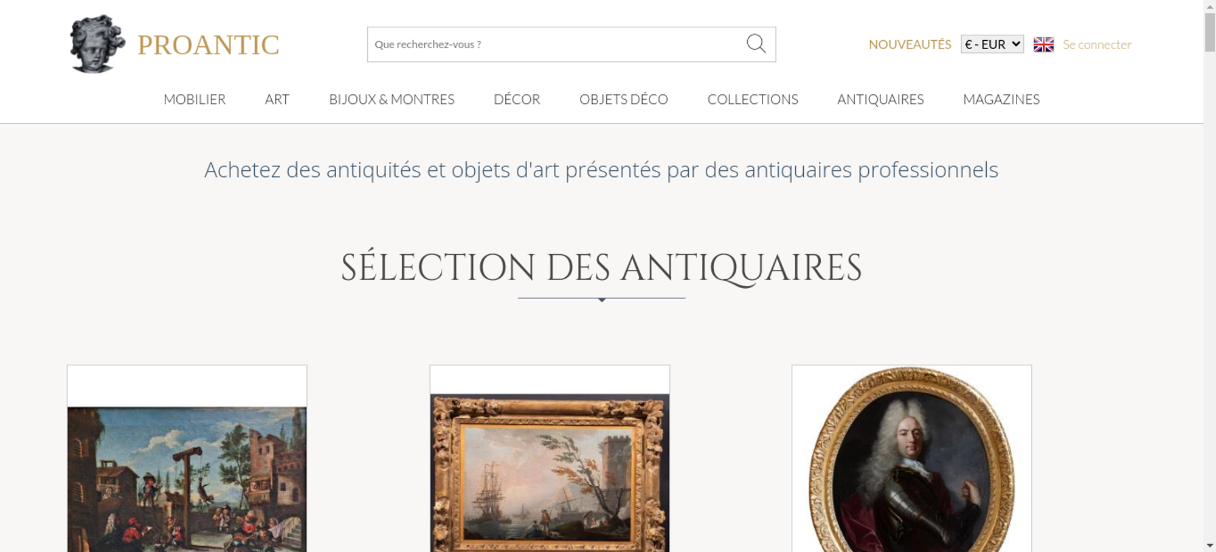Click the Se connecter link
1216x552 pixels.
coord(1097,44)
